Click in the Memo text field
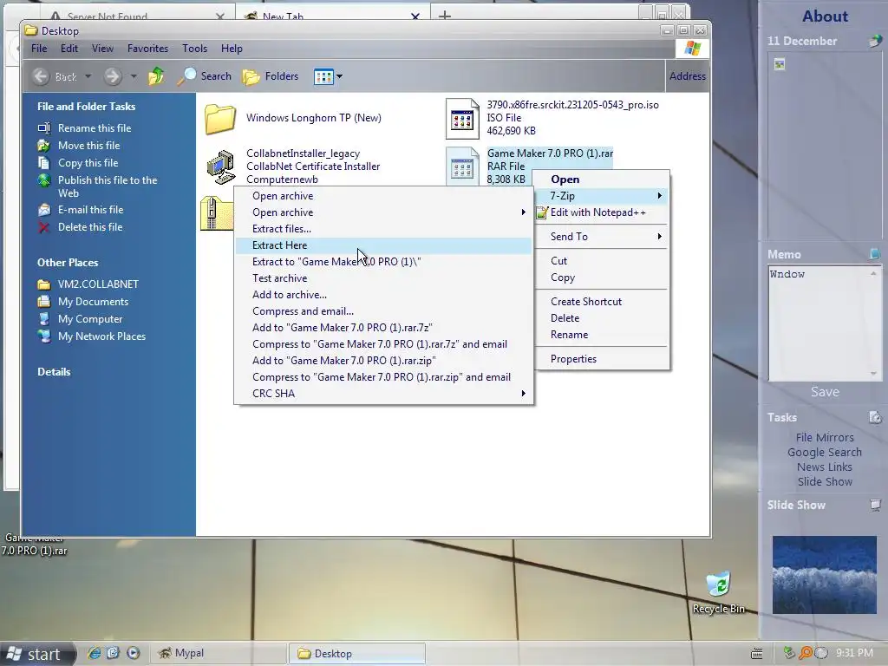 coord(819,324)
